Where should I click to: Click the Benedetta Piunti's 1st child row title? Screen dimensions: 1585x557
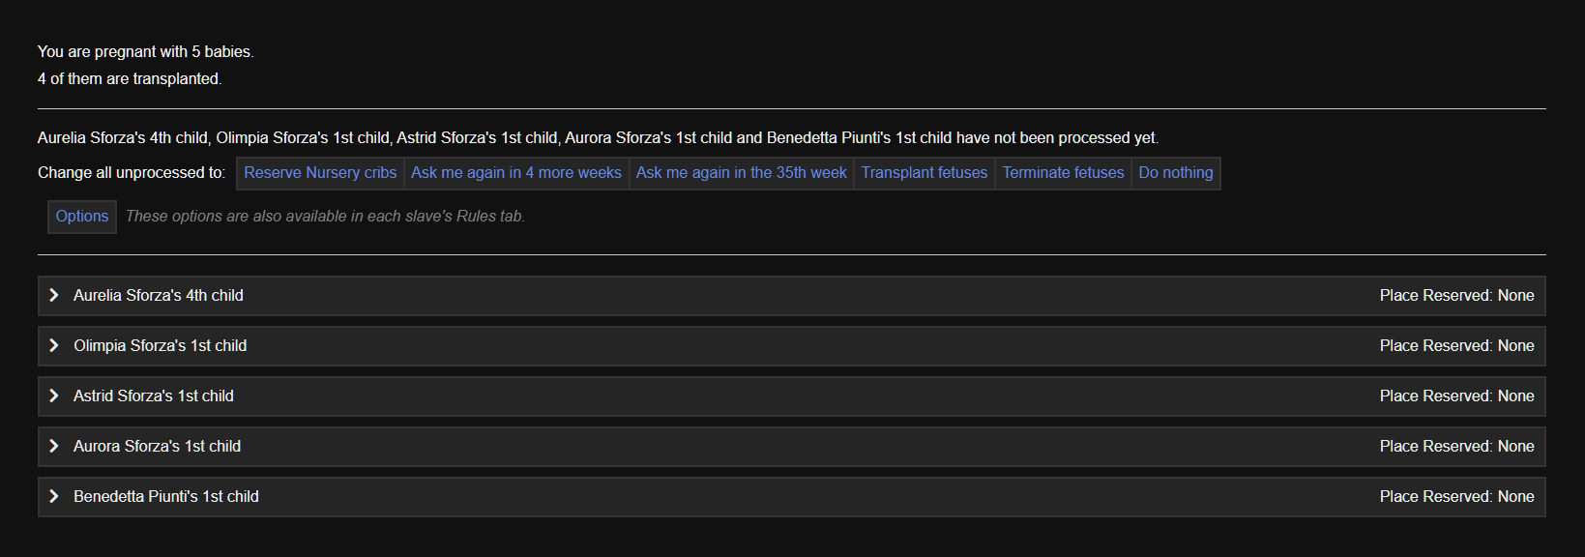pos(166,497)
